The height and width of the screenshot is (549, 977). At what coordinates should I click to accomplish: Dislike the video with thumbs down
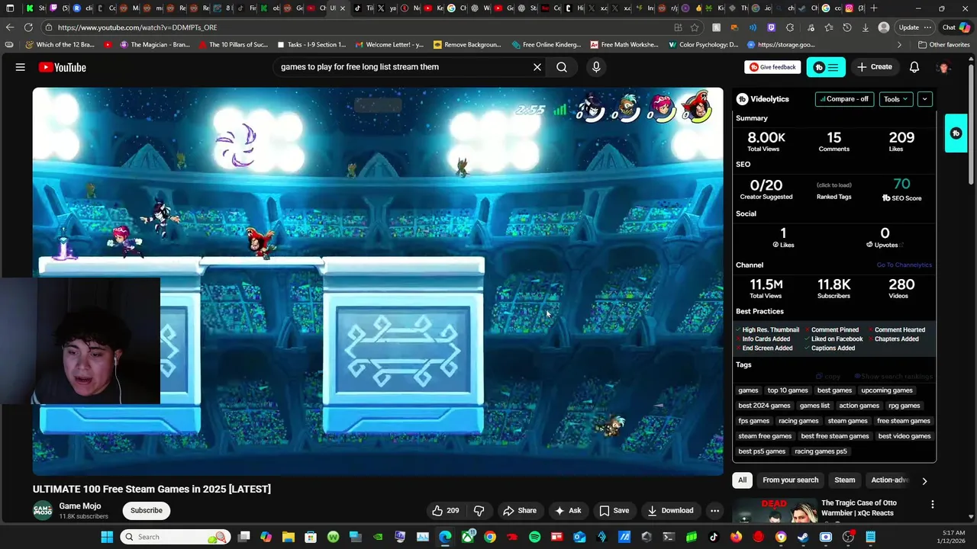(479, 510)
